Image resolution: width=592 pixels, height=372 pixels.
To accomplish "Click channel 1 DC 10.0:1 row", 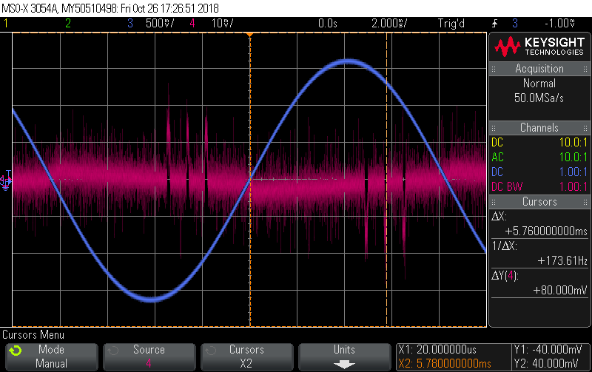I will [539, 142].
